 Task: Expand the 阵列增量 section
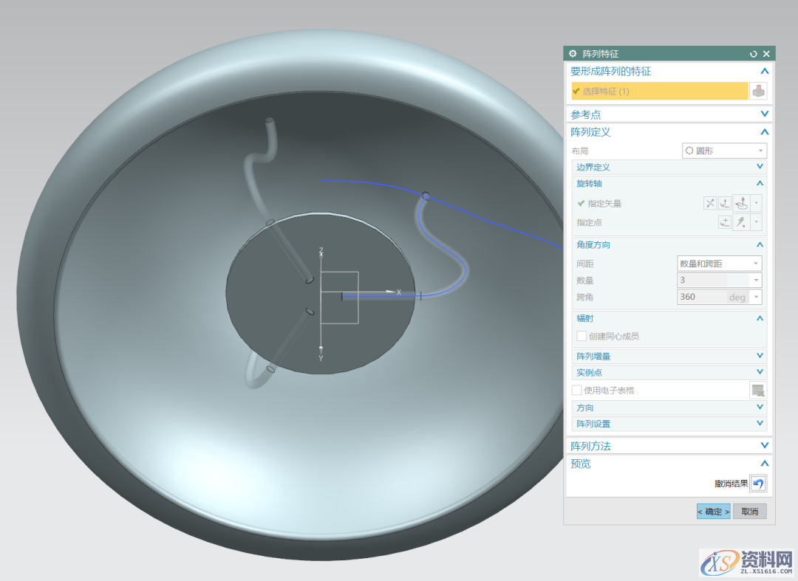[x=760, y=357]
